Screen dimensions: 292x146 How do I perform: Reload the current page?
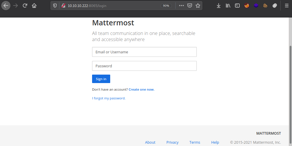click(25, 6)
